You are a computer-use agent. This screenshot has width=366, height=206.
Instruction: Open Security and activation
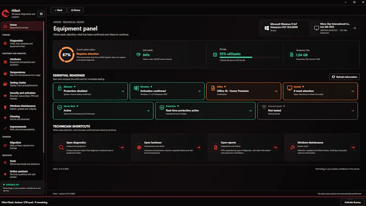click(22, 96)
